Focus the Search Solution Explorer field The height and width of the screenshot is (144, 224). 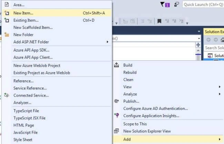point(214,48)
